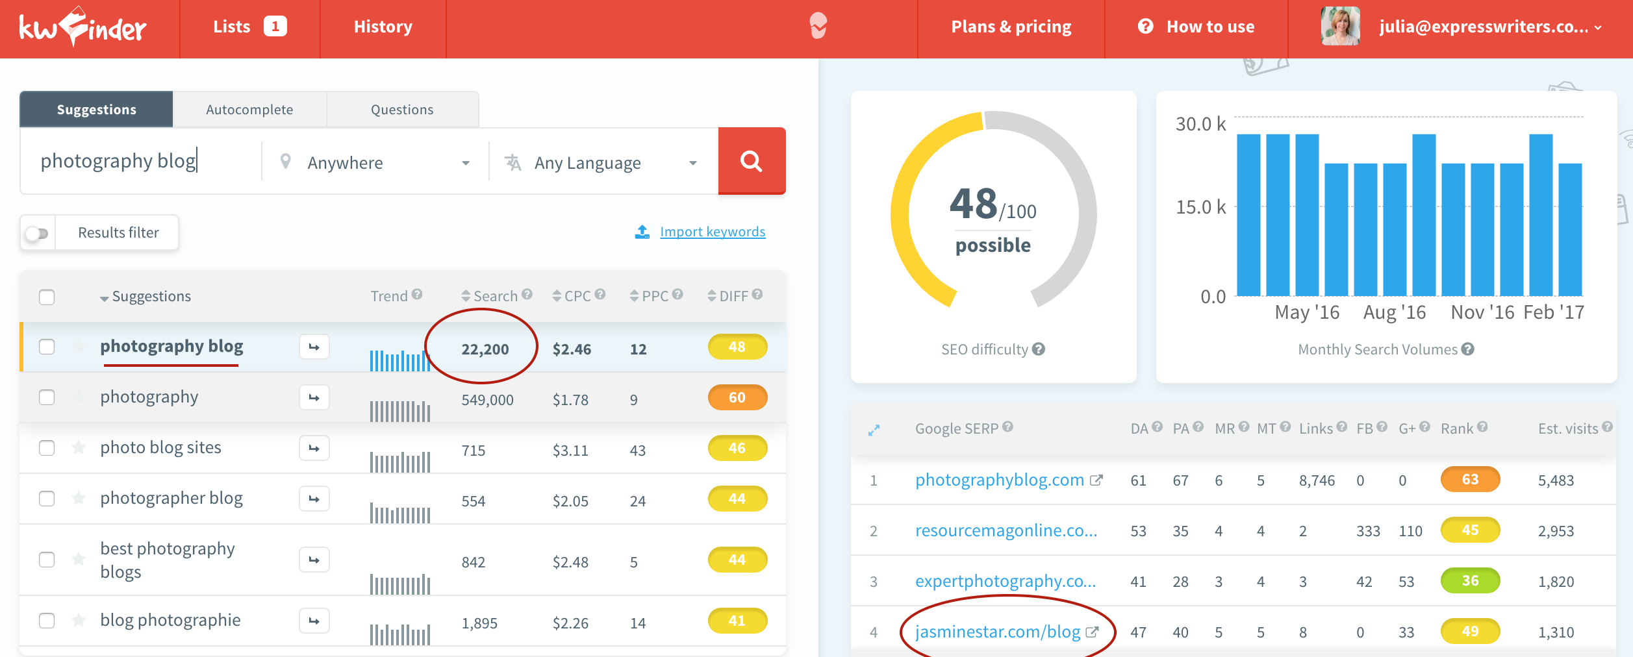Viewport: 1633px width, 657px height.
Task: Check the photography blog row checkbox
Action: [47, 347]
